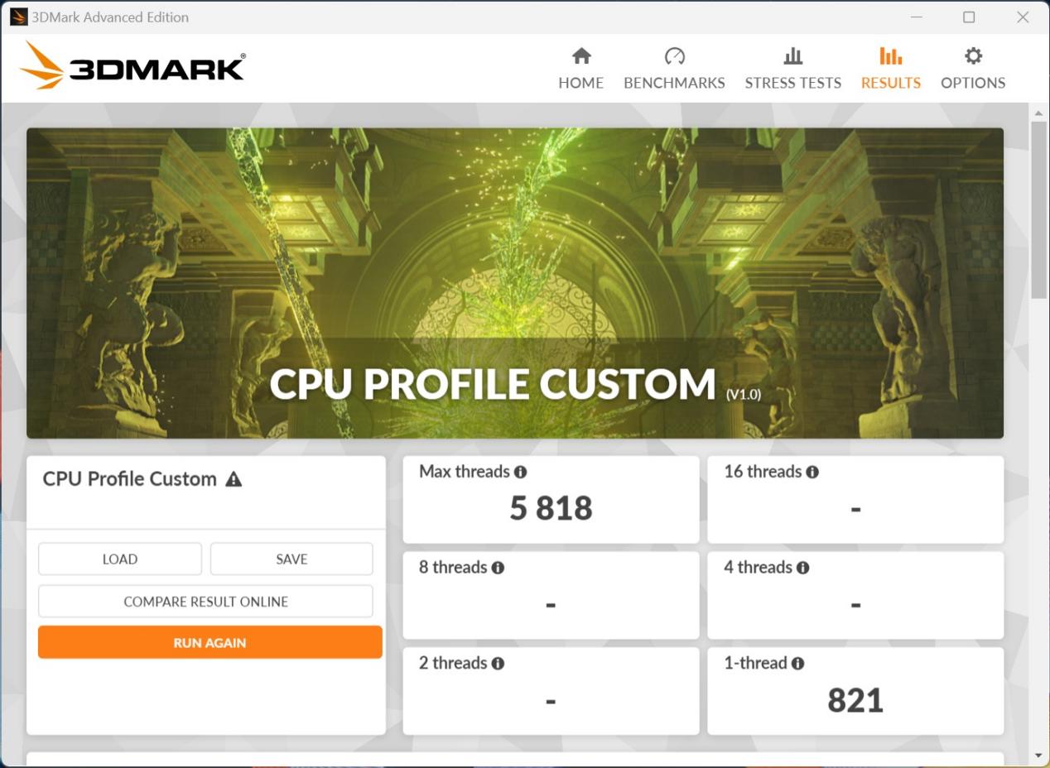This screenshot has width=1050, height=768.
Task: Click the scrollbar down arrow
Action: click(1038, 755)
